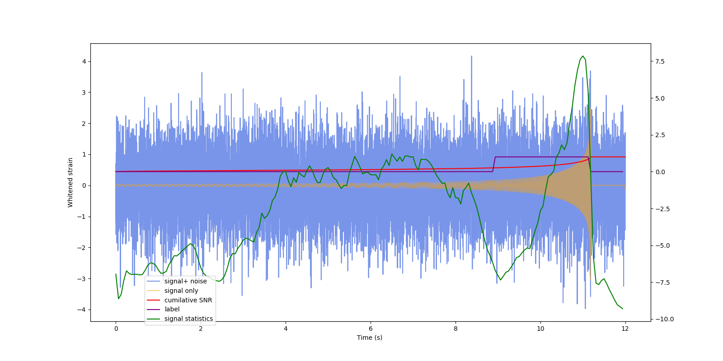723x361 pixels.
Task: Click right y-axis tick label −10.0
Action: point(664,319)
